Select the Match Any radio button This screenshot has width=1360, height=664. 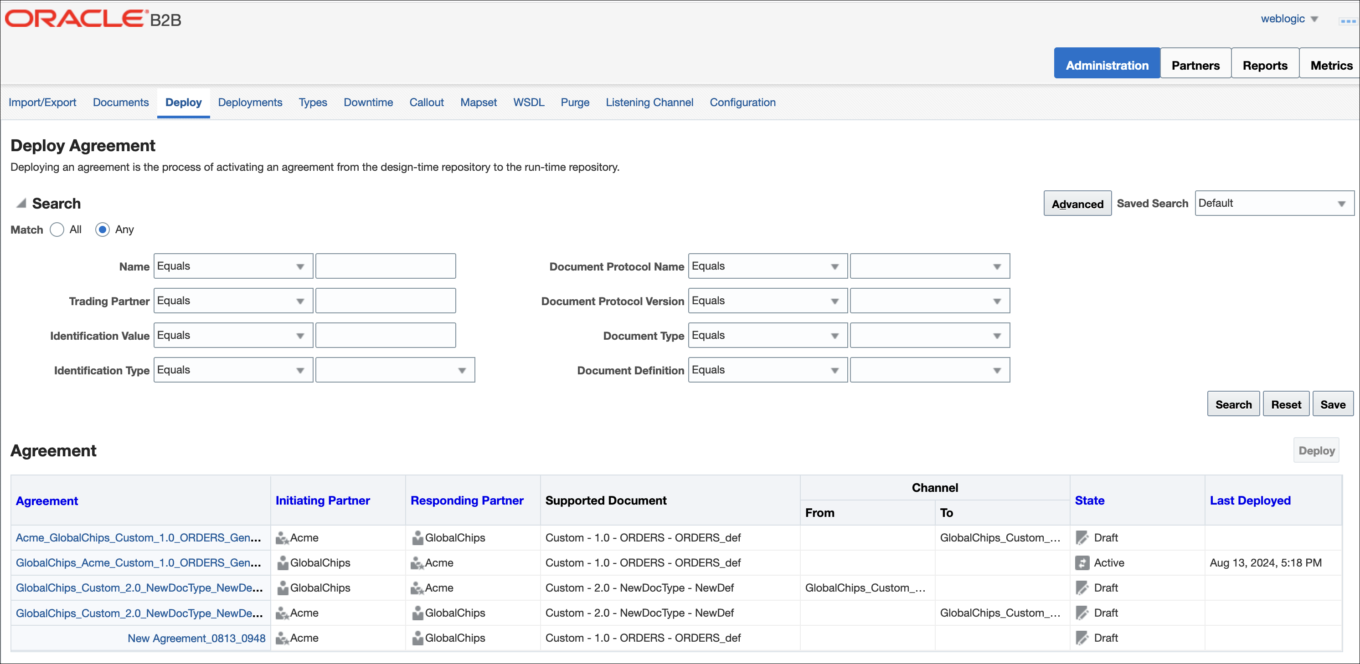click(103, 230)
